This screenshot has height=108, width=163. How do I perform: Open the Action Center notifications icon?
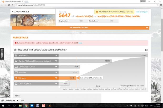[x=142, y=106]
